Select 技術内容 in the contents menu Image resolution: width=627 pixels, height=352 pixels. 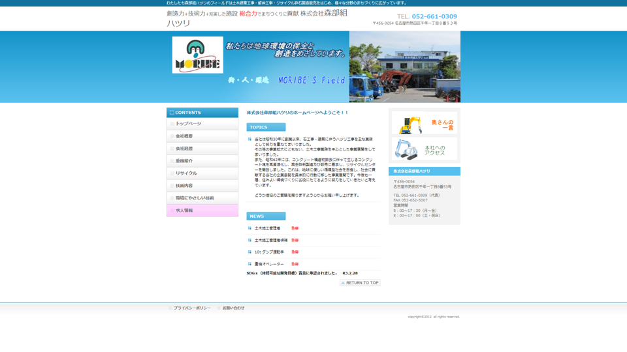click(202, 186)
